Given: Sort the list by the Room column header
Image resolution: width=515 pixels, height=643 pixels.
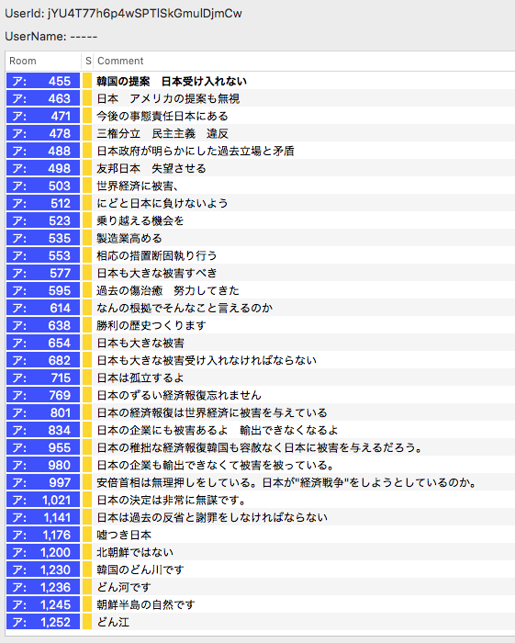Looking at the screenshot, I should point(43,62).
